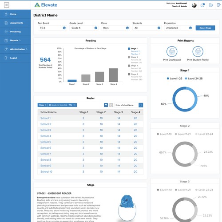The width and height of the screenshot is (222, 222).
Task: Sort by Stage 1 column header
Action: tap(84, 112)
